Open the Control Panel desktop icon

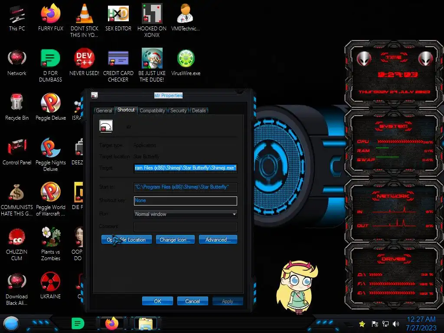pyautogui.click(x=17, y=152)
